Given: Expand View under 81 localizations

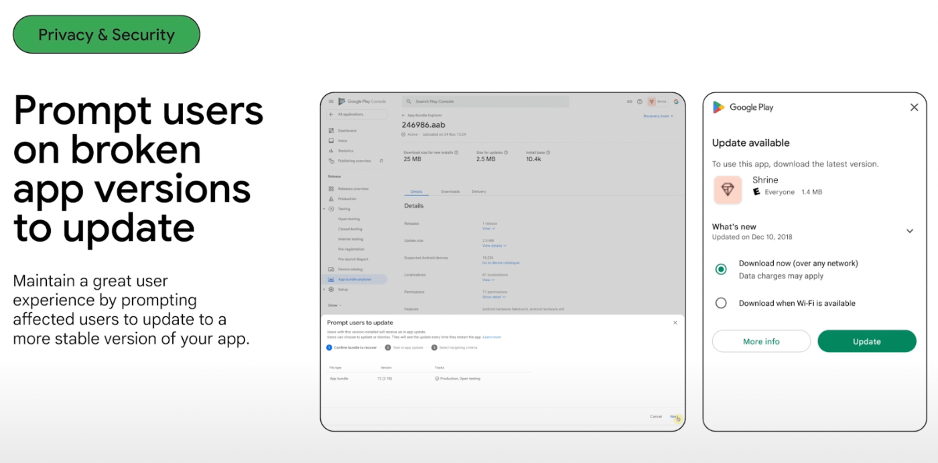Looking at the screenshot, I should pos(488,280).
